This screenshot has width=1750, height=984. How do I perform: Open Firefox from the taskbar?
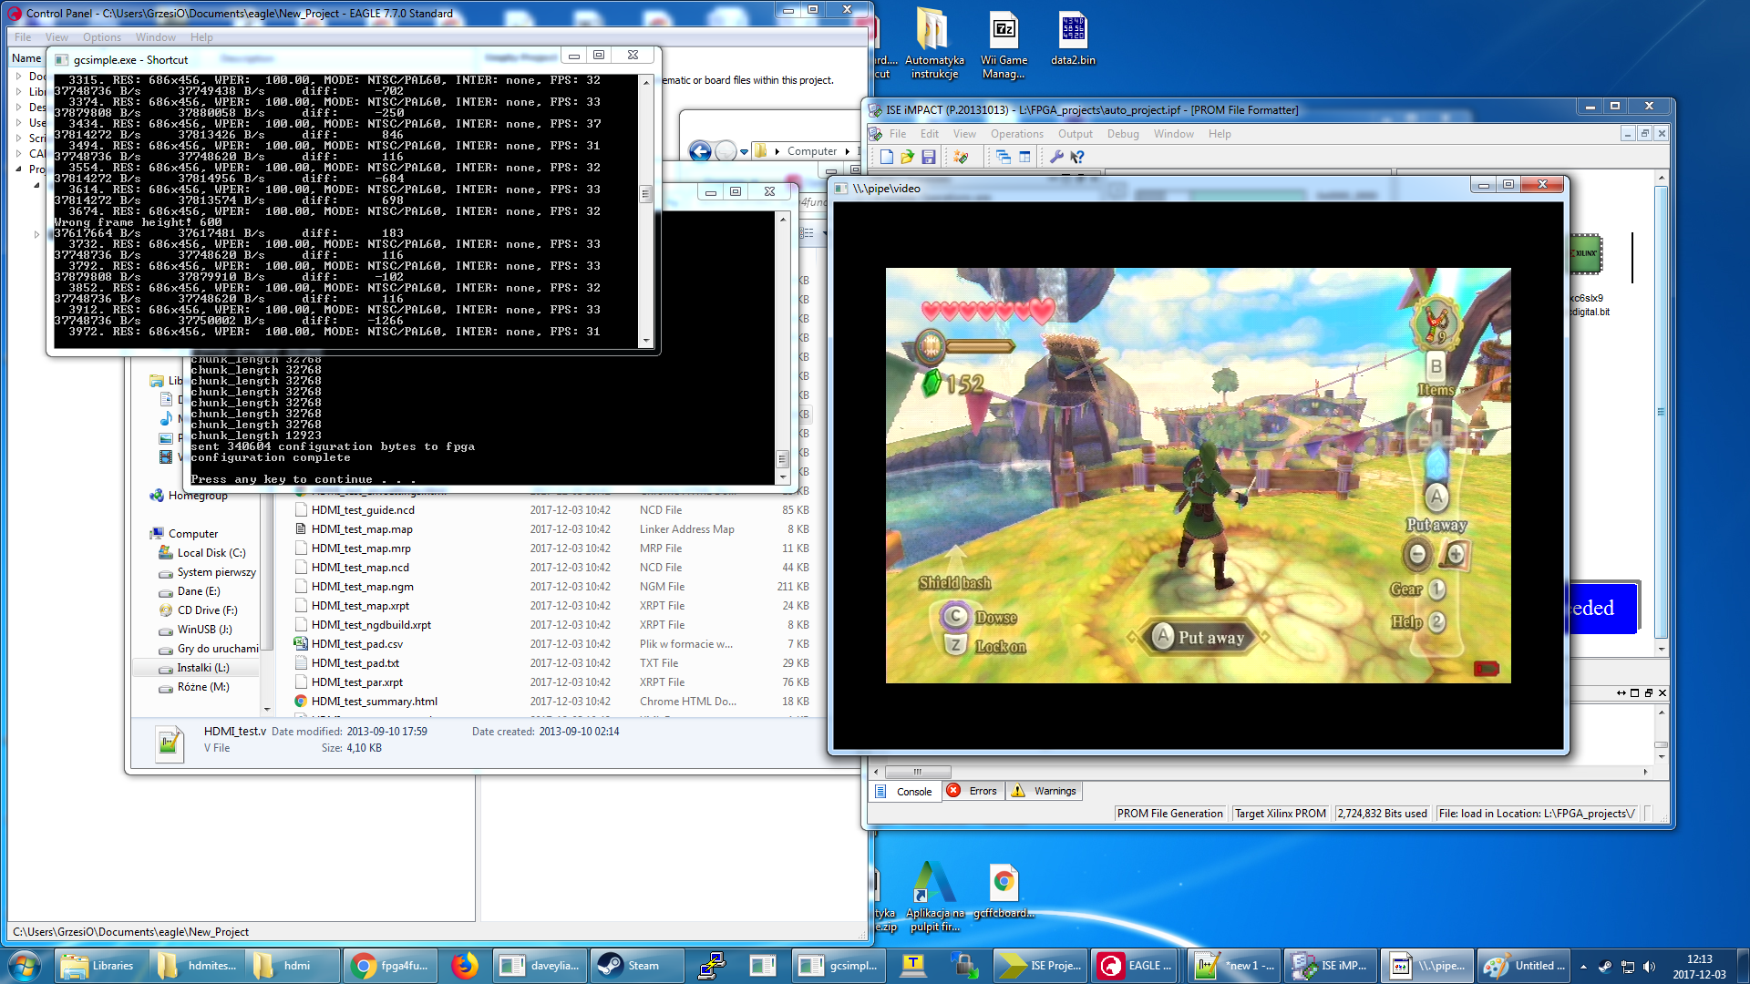[465, 966]
